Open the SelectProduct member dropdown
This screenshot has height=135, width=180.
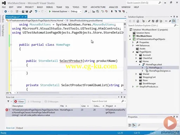click(125, 20)
